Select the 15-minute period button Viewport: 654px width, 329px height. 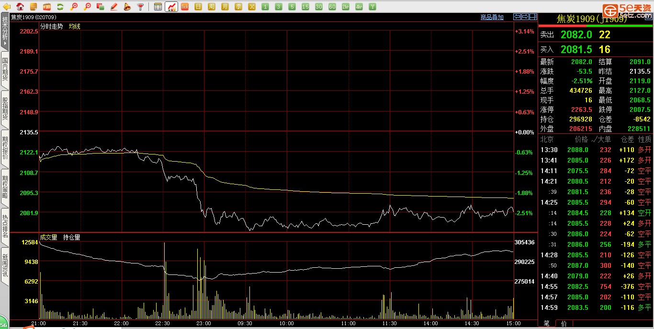[305, 7]
